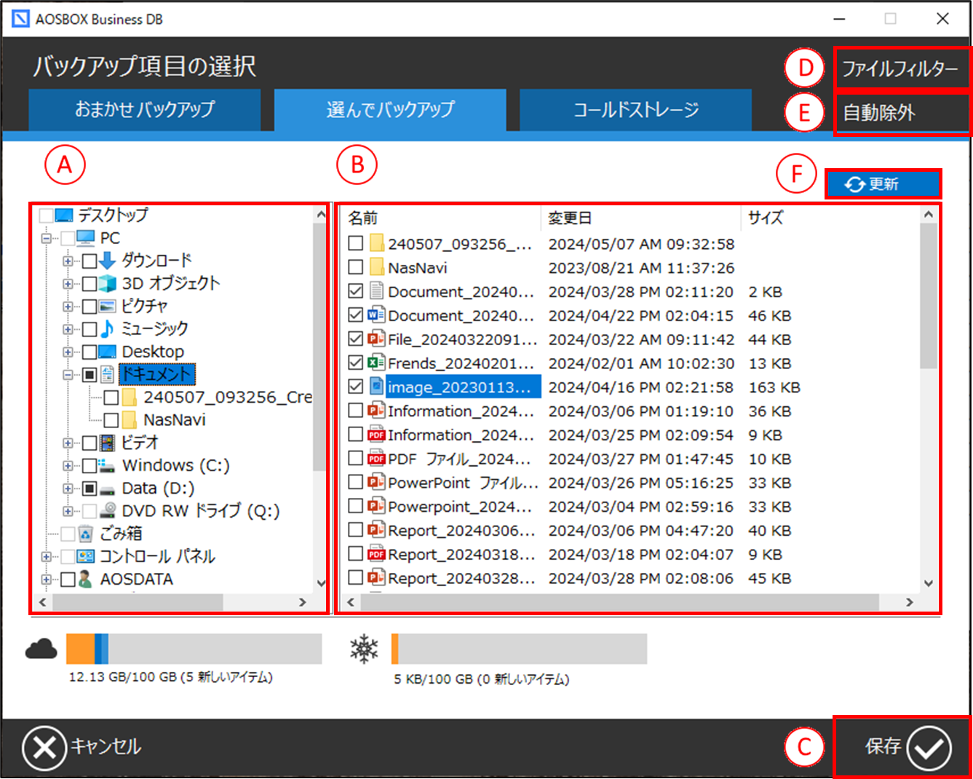This screenshot has width=973, height=779.
Task: Click the Downloads folder arrow icon
Action: tap(108, 261)
